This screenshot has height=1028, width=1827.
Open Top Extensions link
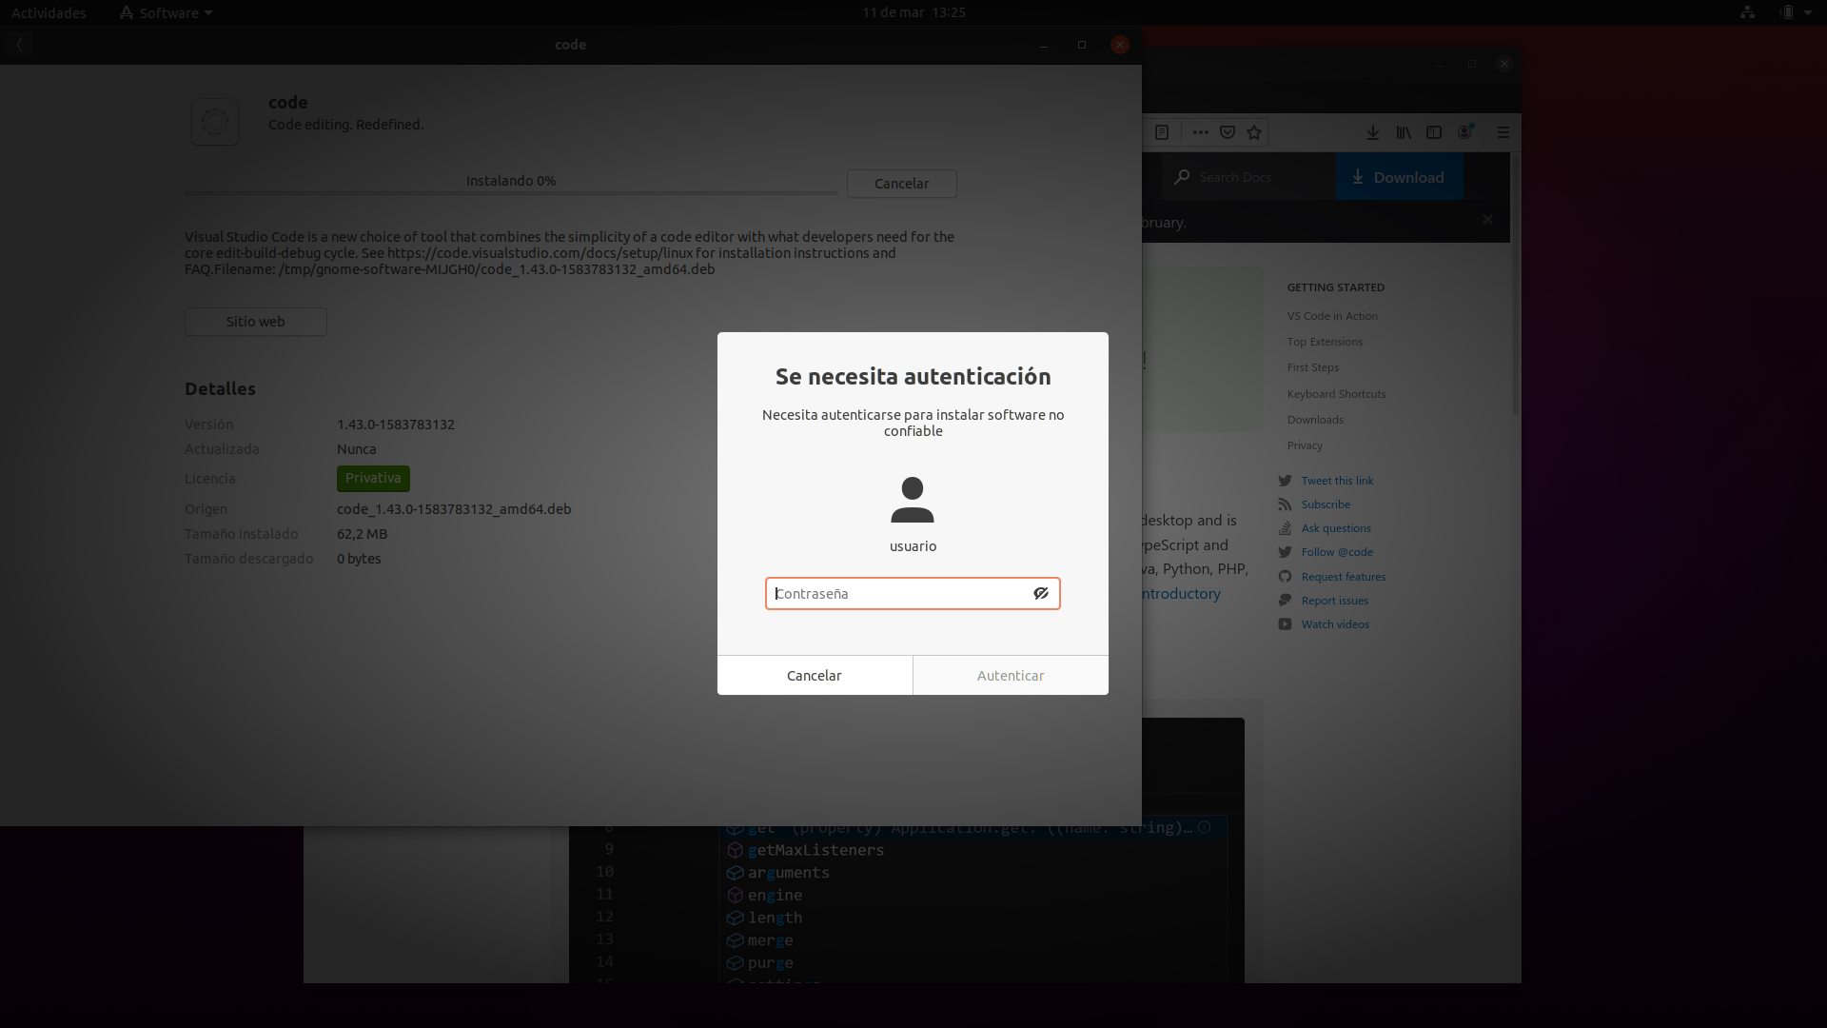coord(1325,342)
